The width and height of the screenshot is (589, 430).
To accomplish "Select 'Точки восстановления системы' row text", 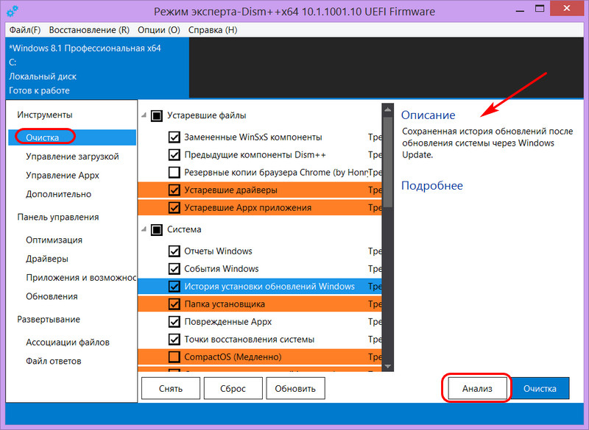I will (249, 340).
